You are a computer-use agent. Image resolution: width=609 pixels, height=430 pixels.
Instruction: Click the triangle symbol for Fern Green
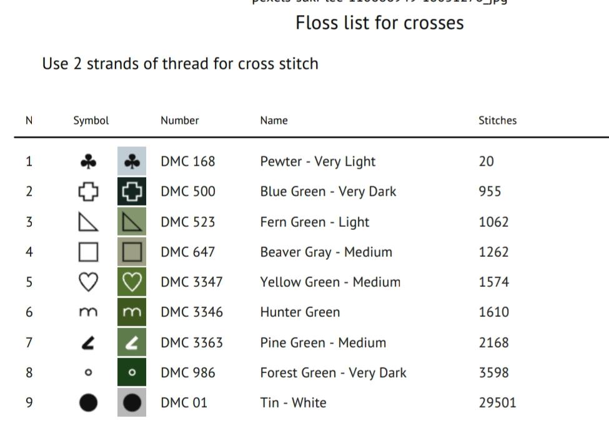point(88,222)
